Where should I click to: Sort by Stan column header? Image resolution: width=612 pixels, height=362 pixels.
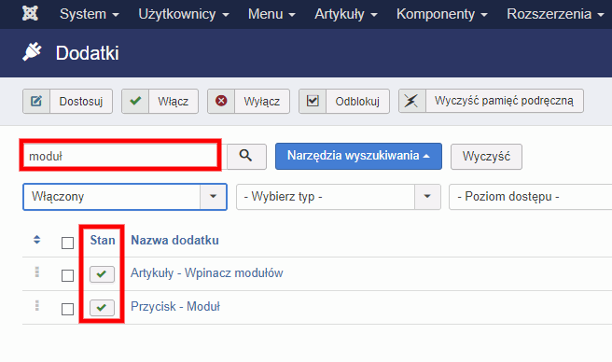(x=103, y=240)
